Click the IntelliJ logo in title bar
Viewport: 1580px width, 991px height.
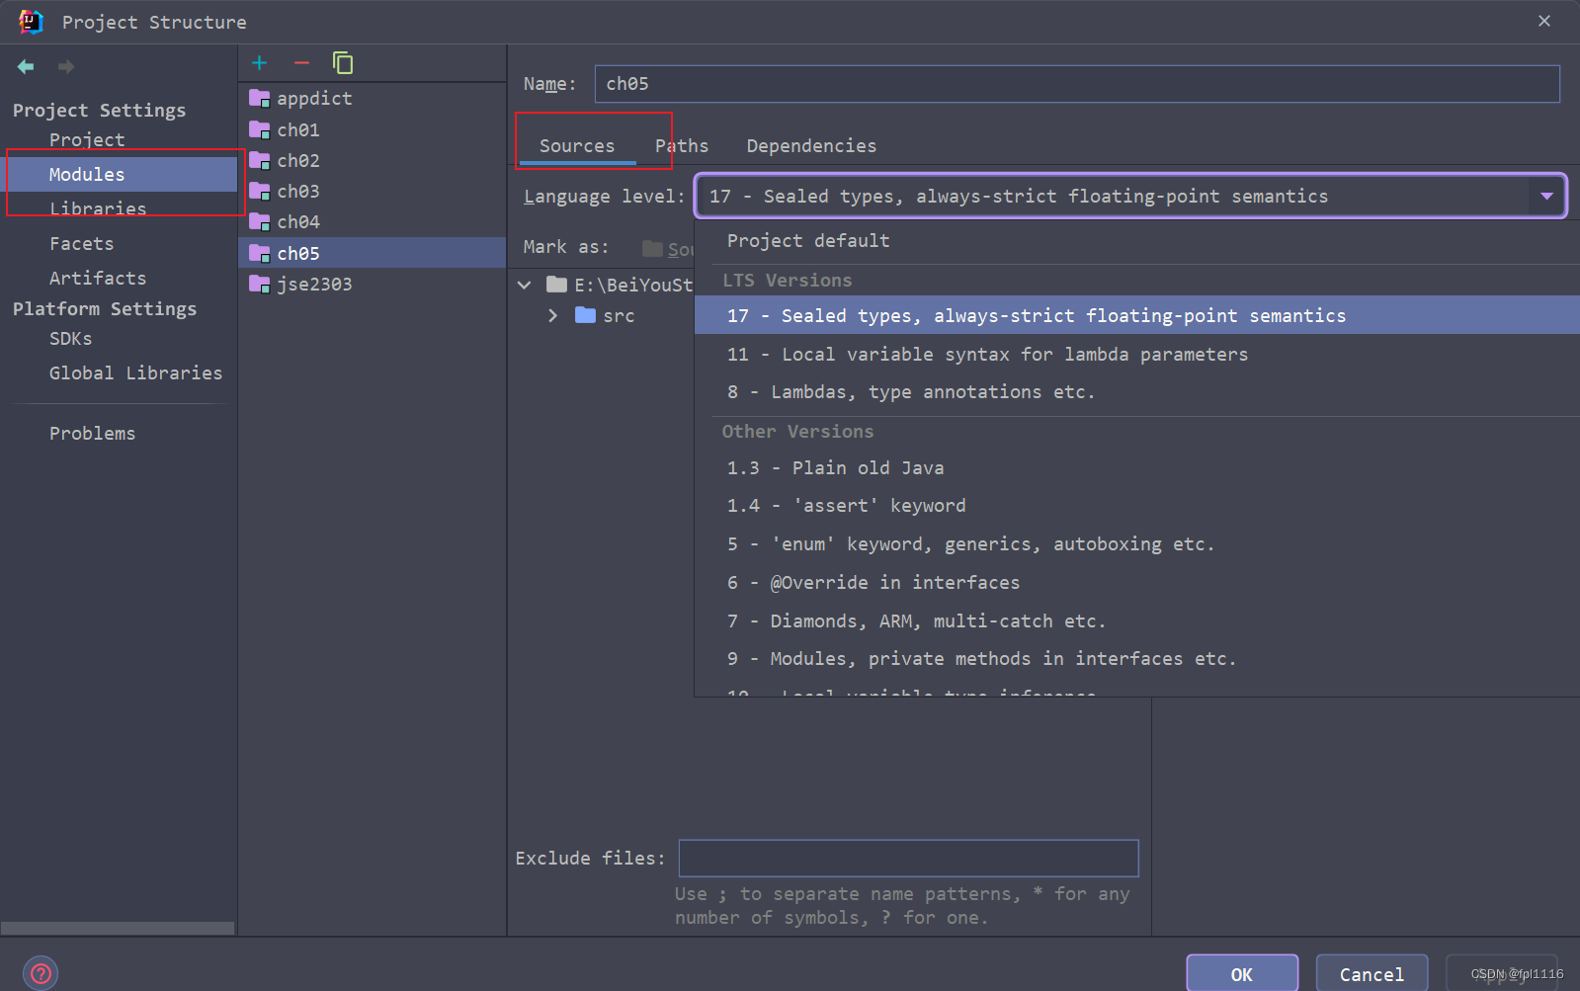pos(31,22)
